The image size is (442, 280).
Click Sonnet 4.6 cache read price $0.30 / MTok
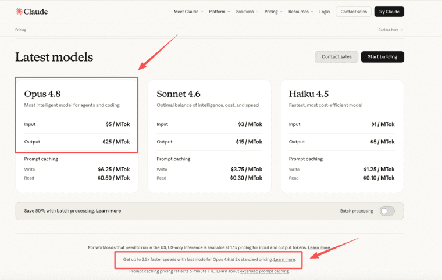(246, 178)
